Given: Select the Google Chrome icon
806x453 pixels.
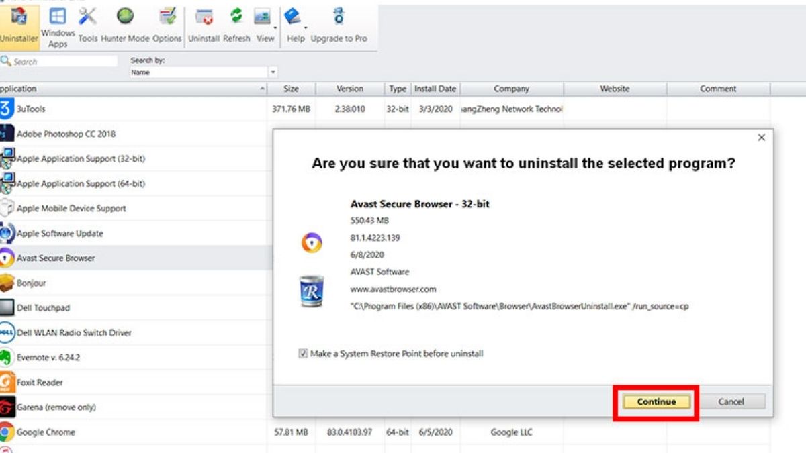Looking at the screenshot, I should click(x=7, y=432).
